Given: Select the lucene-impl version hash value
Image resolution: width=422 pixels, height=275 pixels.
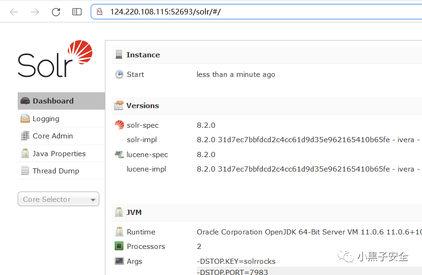Looking at the screenshot, I should 308,169.
